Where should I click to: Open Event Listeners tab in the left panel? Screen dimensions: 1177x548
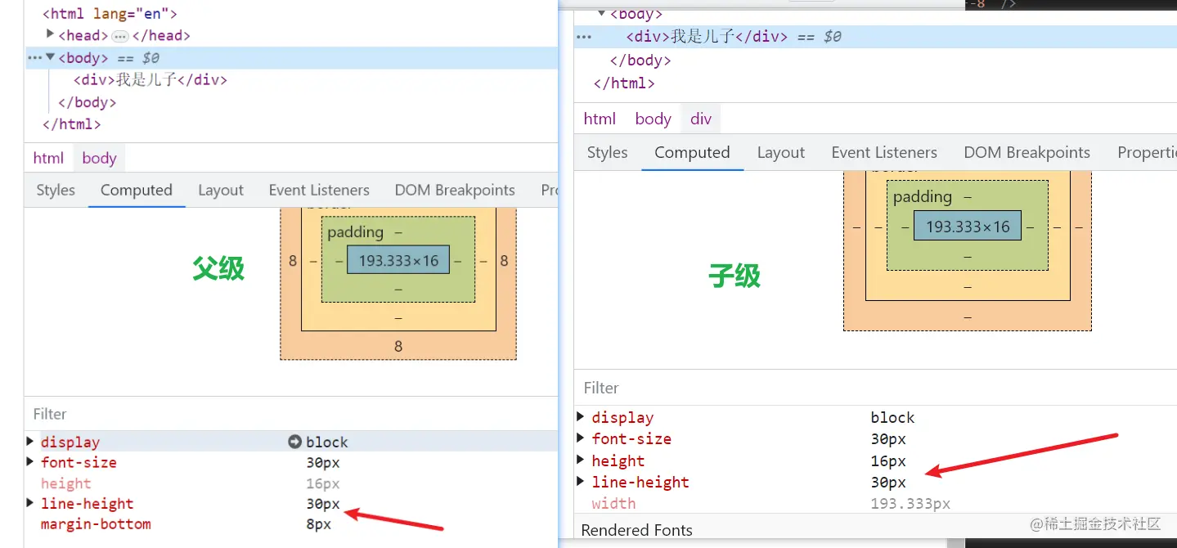pyautogui.click(x=319, y=190)
